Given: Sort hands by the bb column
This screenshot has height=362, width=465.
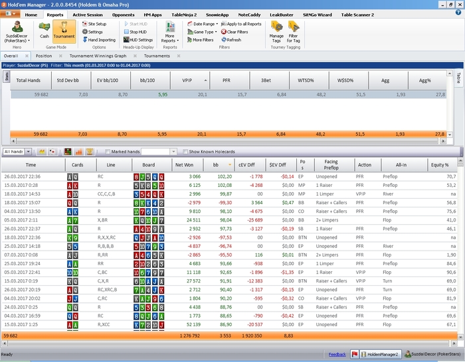Looking at the screenshot, I should coord(219,165).
